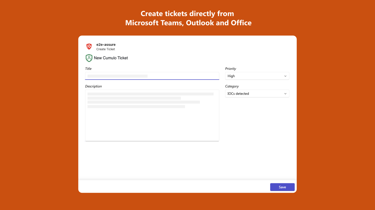Click the chevron arrow in the Priority box
Image resolution: width=375 pixels, height=210 pixels.
pos(285,76)
